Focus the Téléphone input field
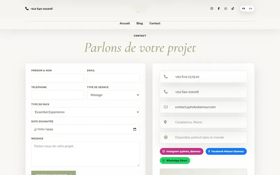Screen dimensions: 280x175 pos(57,95)
